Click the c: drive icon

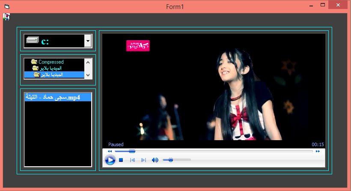tap(33, 40)
